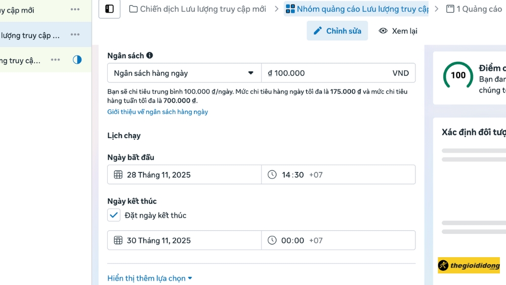Viewport: 506px width, 285px height.
Task: Click 'Xác định đối tượ' panel heading
Action: (x=474, y=132)
